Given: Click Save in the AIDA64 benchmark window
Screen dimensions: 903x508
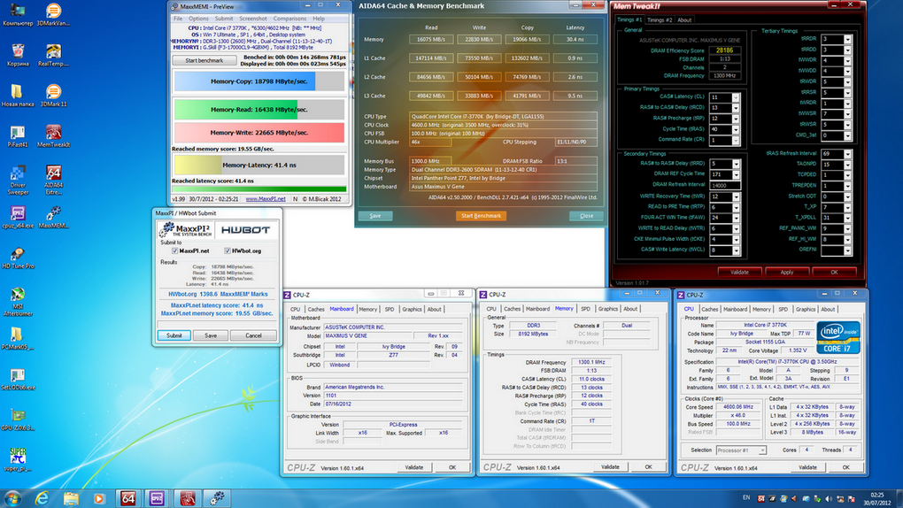Looking at the screenshot, I should click(x=374, y=216).
